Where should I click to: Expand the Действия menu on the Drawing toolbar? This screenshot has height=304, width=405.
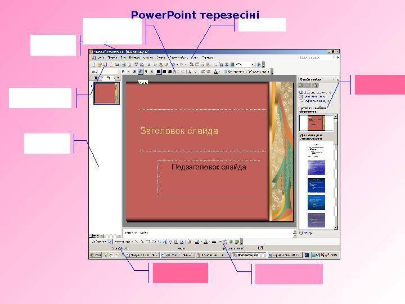point(99,242)
